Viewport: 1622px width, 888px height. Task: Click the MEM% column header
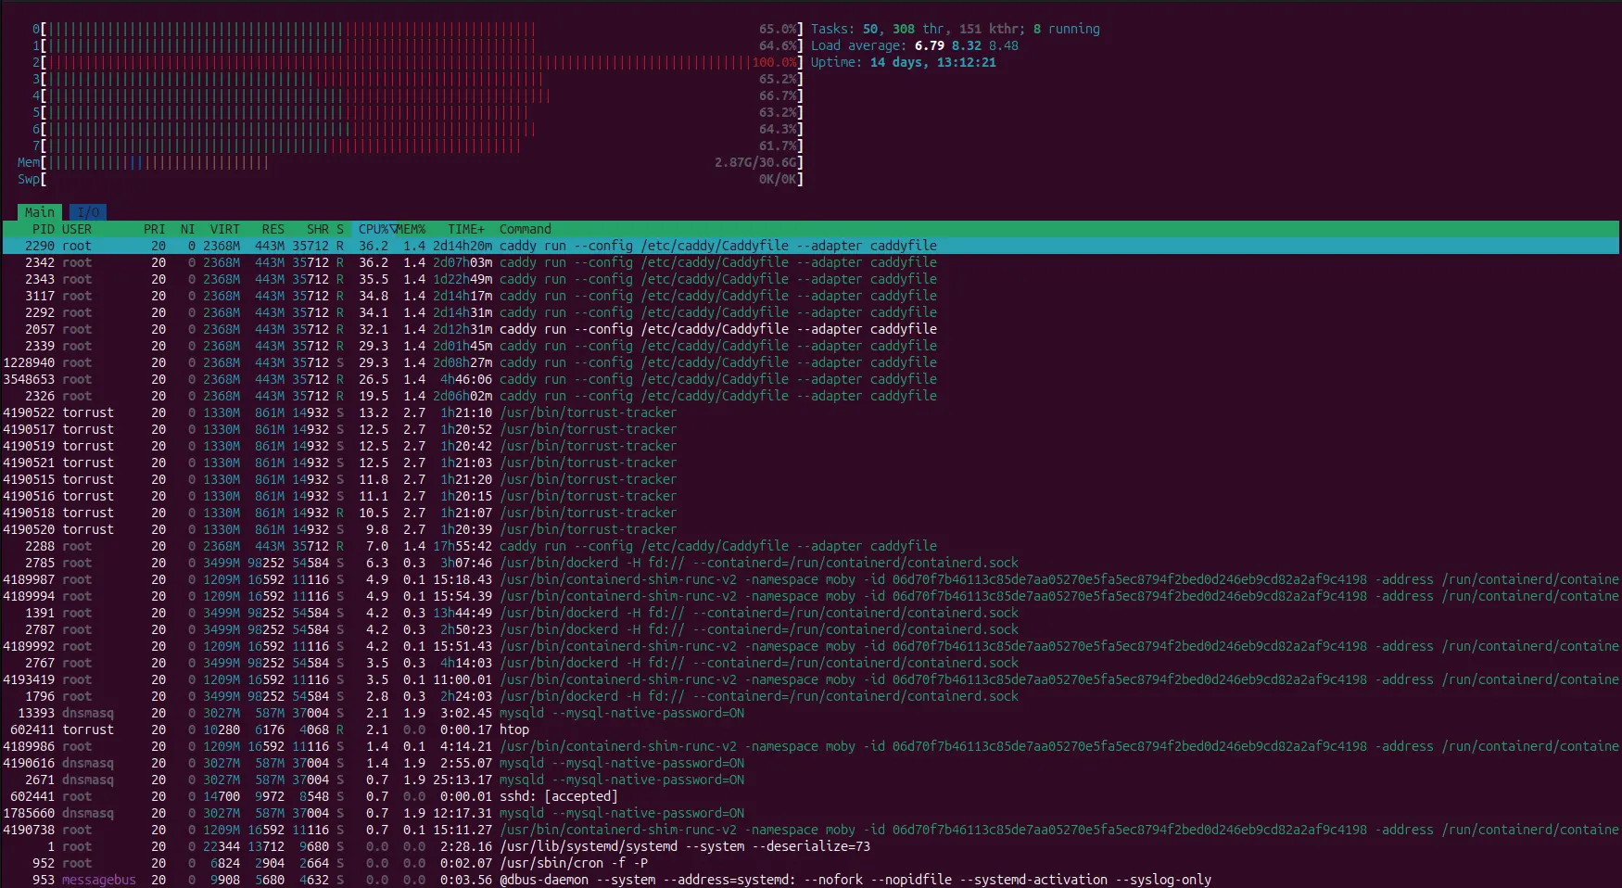point(412,229)
